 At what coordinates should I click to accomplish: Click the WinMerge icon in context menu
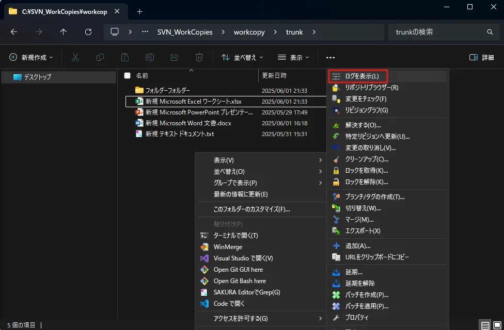click(x=204, y=247)
